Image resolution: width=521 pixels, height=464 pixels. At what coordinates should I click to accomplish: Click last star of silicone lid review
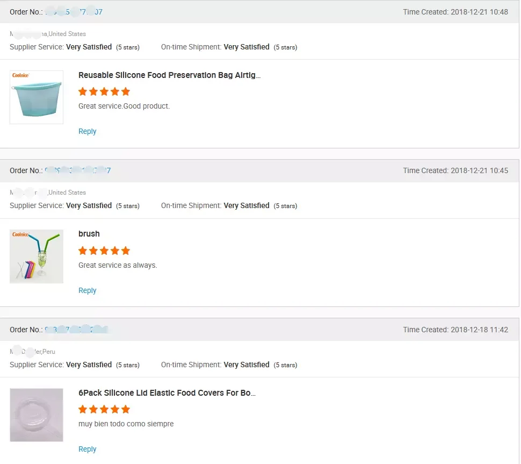pos(126,410)
